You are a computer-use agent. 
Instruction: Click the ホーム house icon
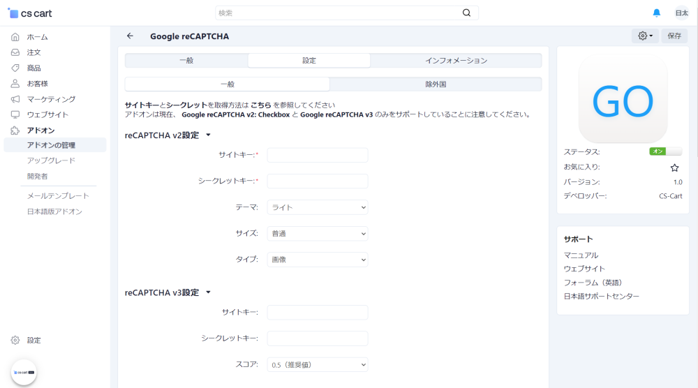15,37
